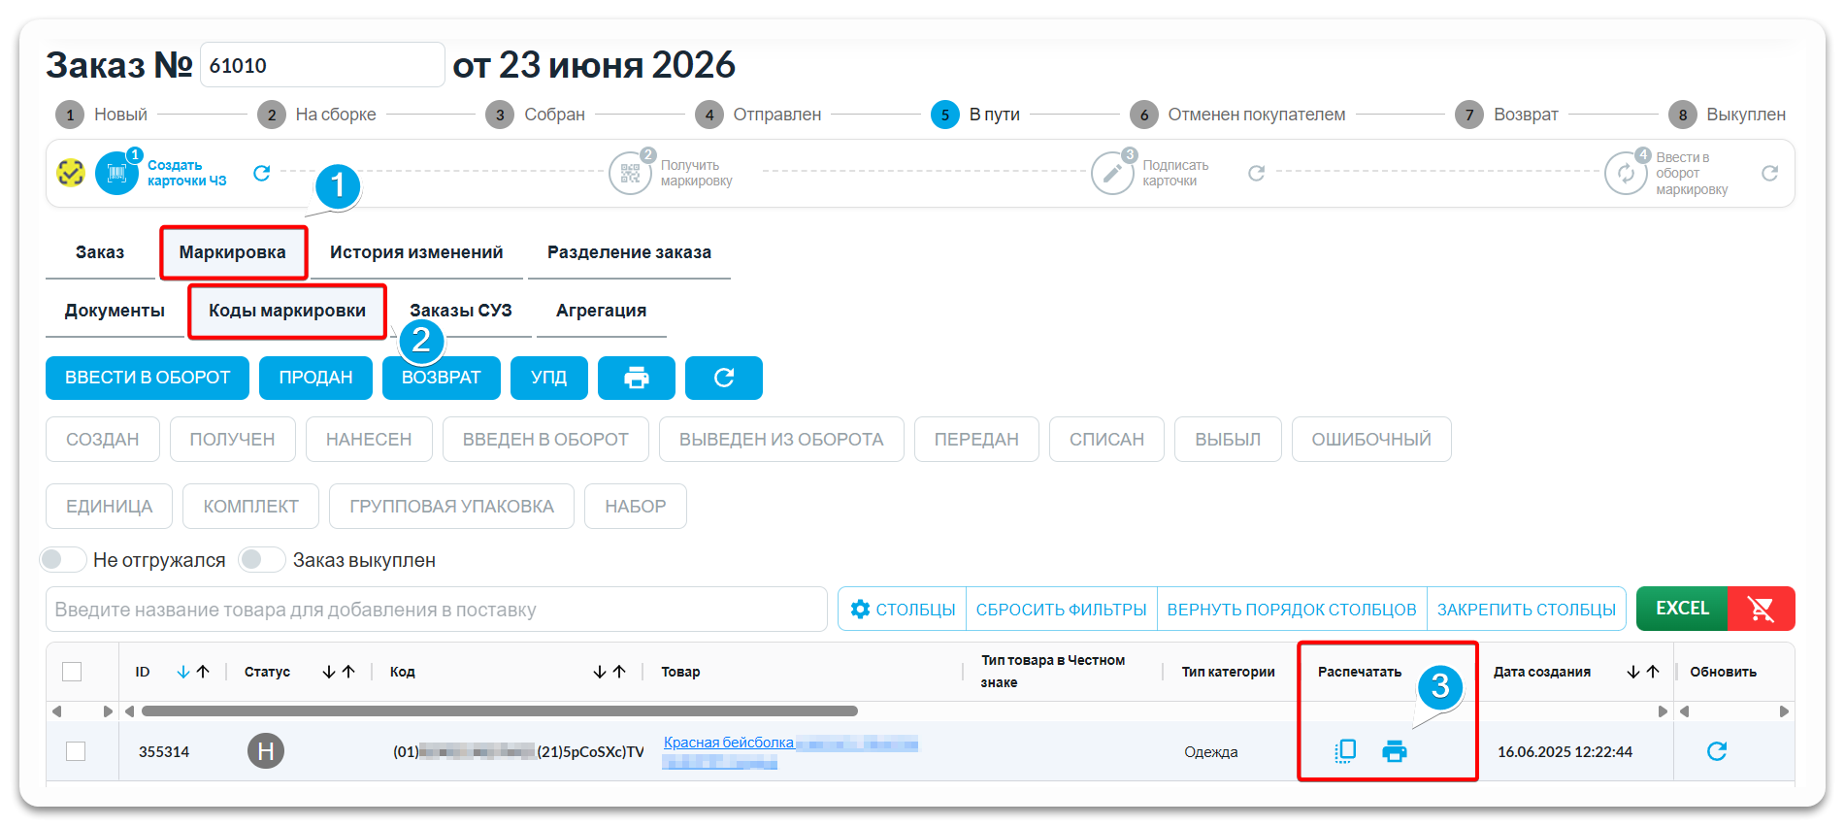Click the УПД button
Image resolution: width=1845 pixels, height=826 pixels.
tap(549, 378)
